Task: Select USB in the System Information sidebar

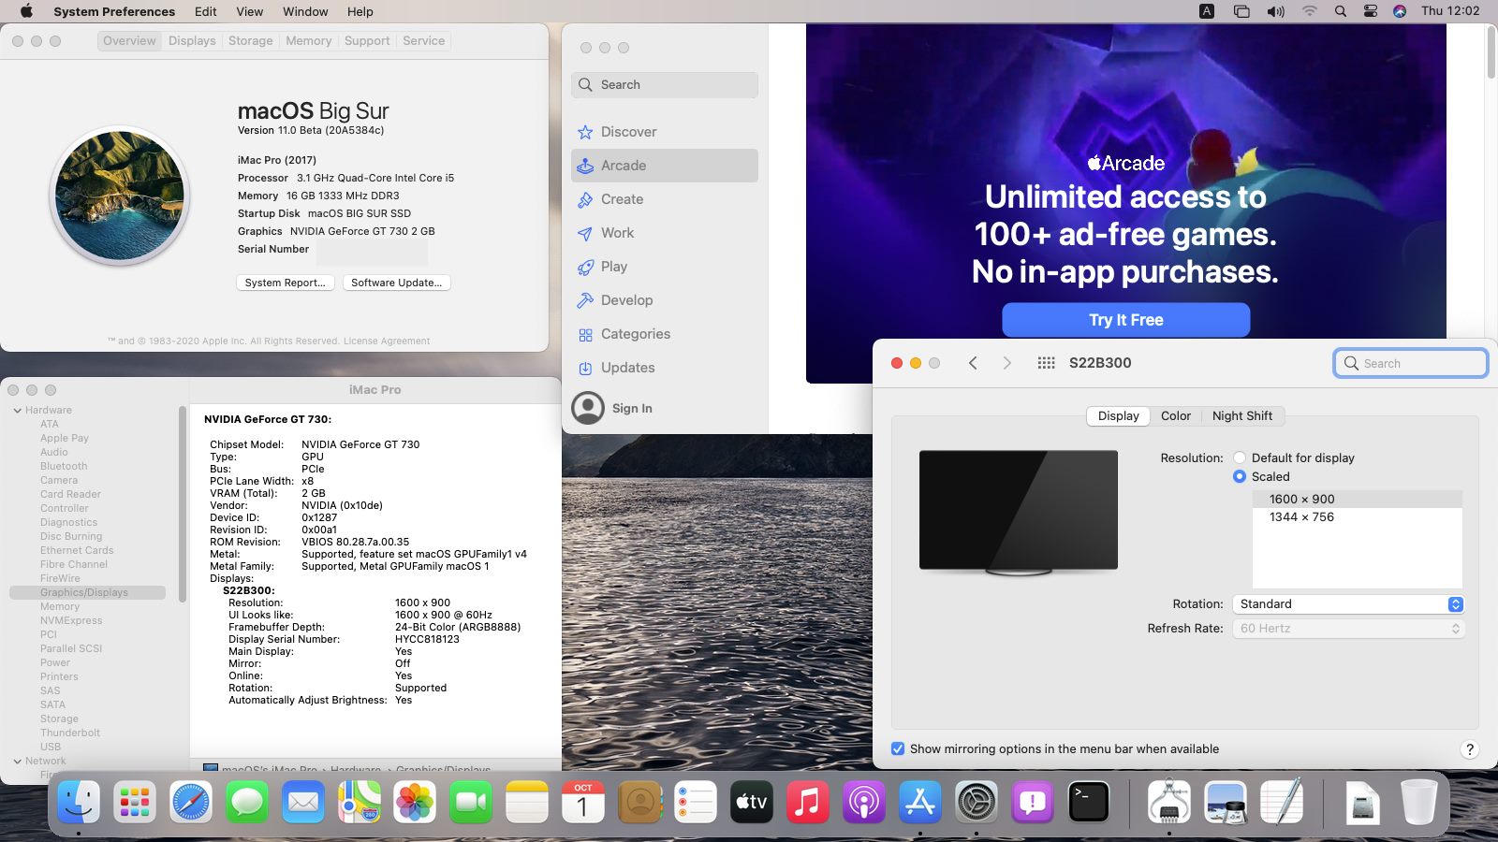Action: (x=51, y=747)
